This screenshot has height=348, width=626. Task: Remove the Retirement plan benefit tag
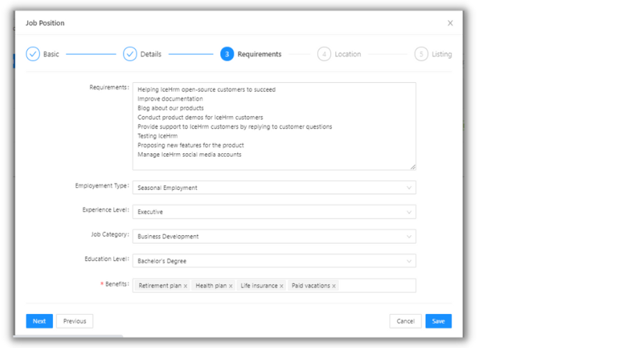186,286
